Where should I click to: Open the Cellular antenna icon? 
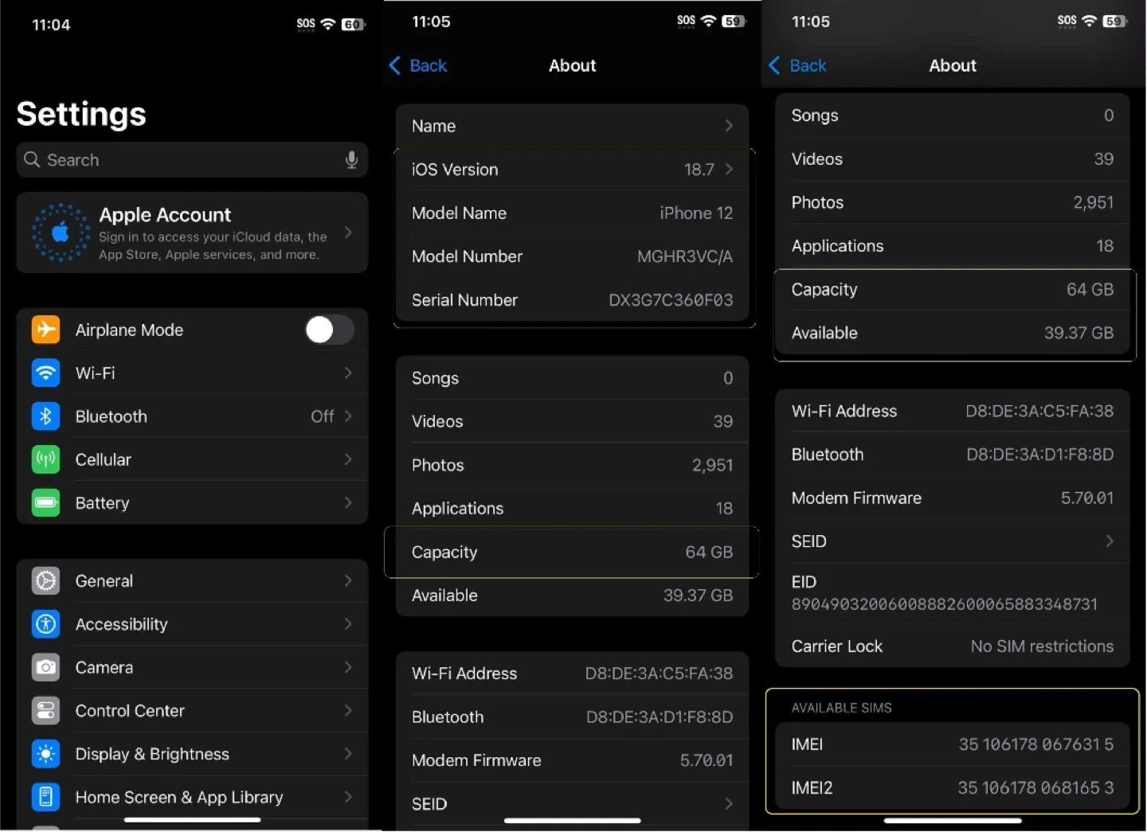click(x=45, y=459)
